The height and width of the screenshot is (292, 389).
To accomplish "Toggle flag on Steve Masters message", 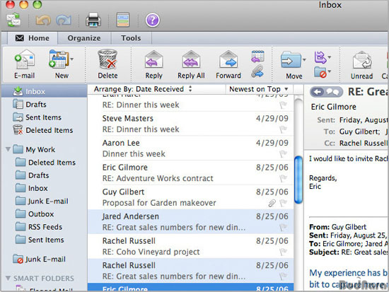I will [x=283, y=129].
